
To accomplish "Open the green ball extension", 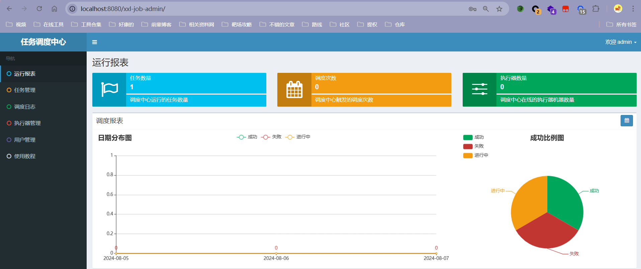I will click(520, 9).
